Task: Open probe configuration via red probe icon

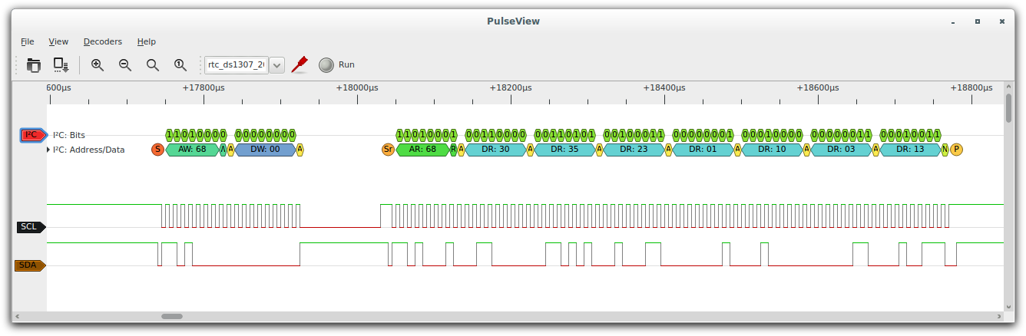Action: click(300, 64)
